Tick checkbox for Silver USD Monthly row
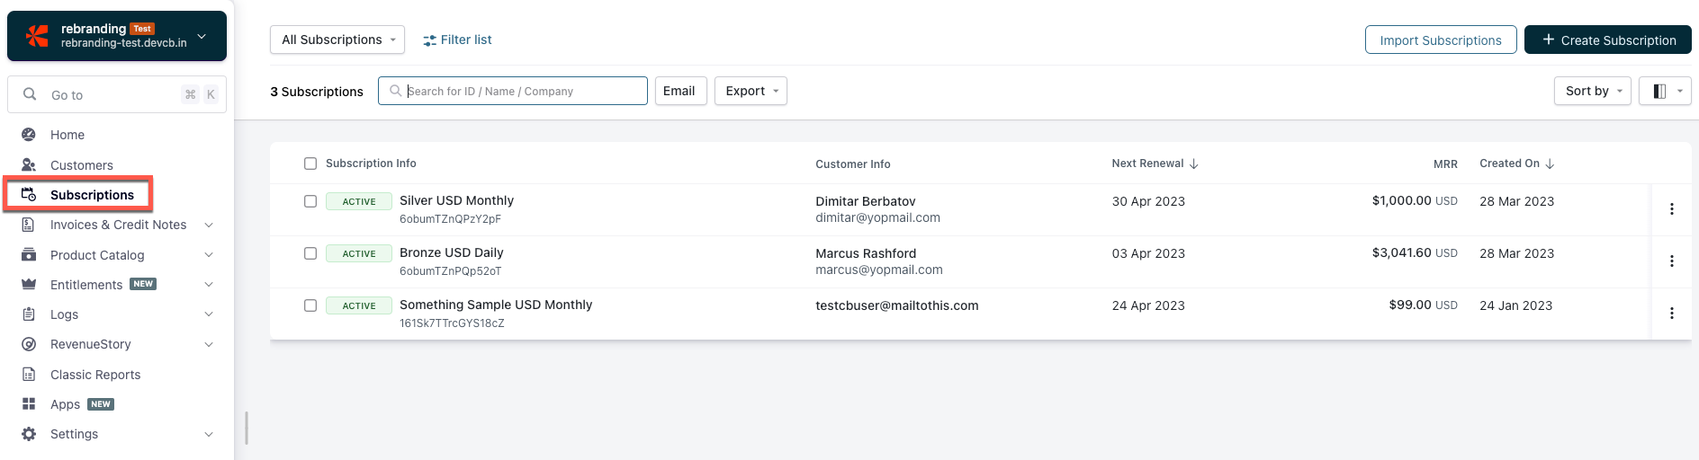Screen dimensions: 1699x460 [x=310, y=201]
